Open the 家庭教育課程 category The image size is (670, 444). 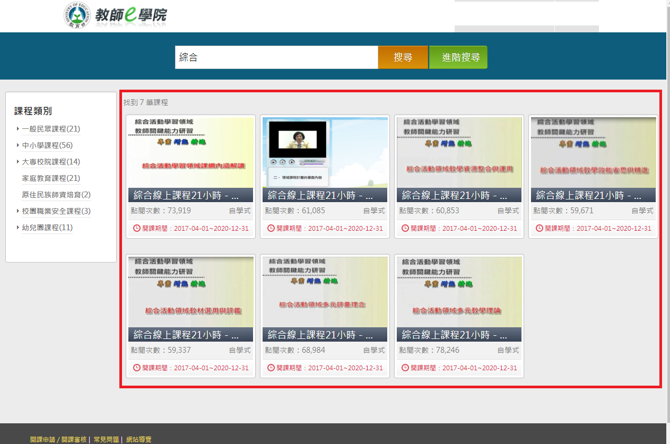[x=51, y=178]
